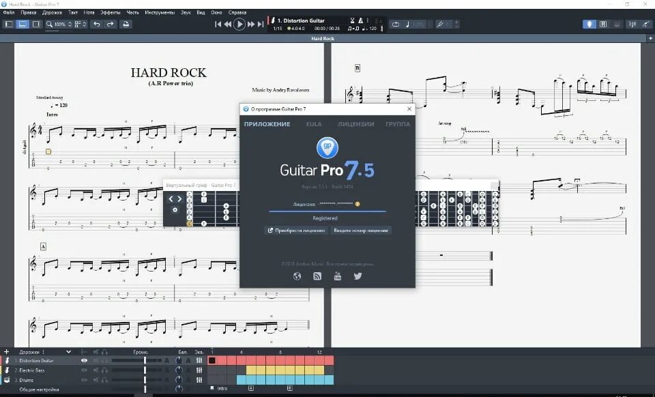Image resolution: width=655 pixels, height=397 pixels.
Task: Open the Инструменты menu
Action: pyautogui.click(x=160, y=12)
